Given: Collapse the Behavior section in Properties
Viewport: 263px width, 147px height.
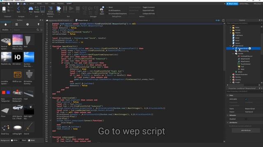Looking at the screenshot, I should pyautogui.click(x=228, y=115).
